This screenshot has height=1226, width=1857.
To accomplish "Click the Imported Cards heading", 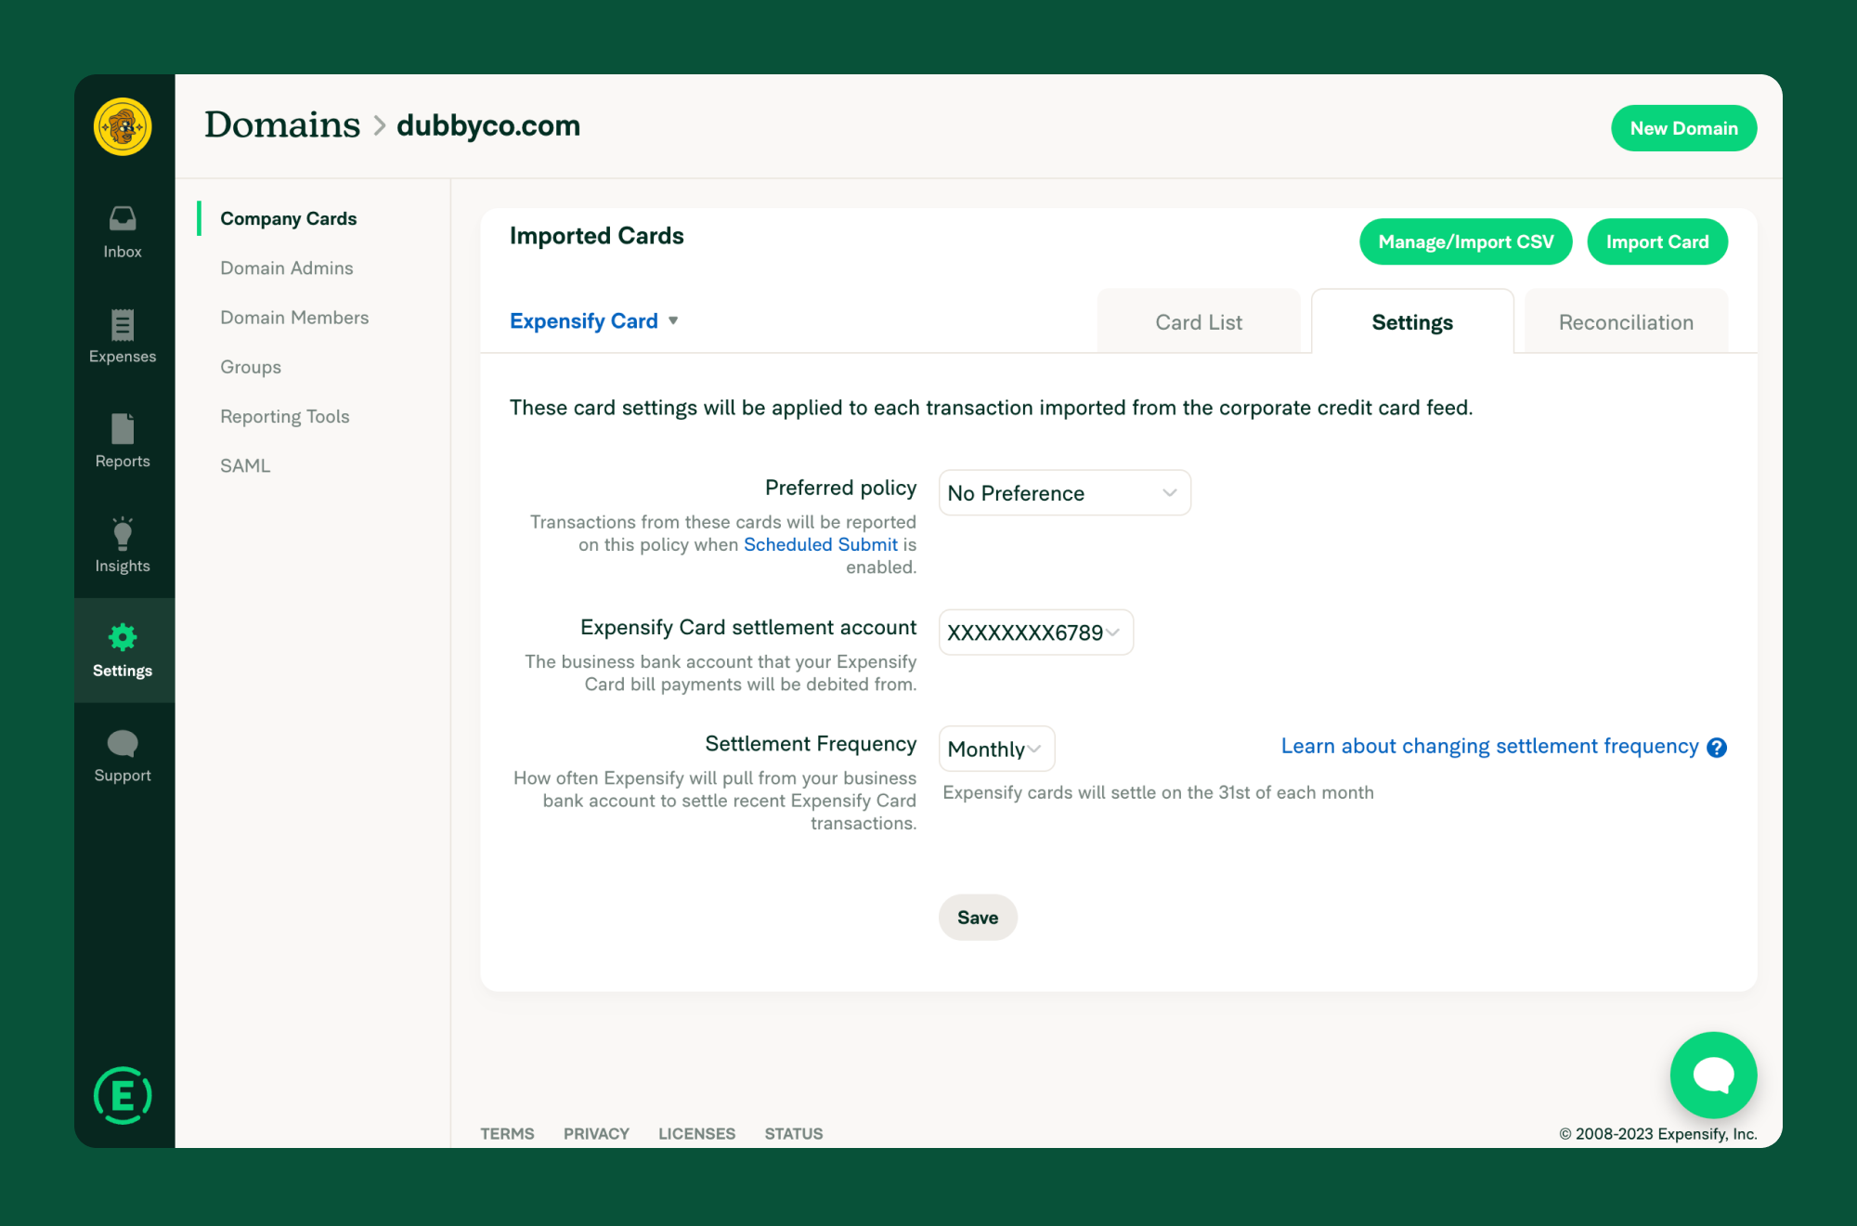I will coord(596,236).
